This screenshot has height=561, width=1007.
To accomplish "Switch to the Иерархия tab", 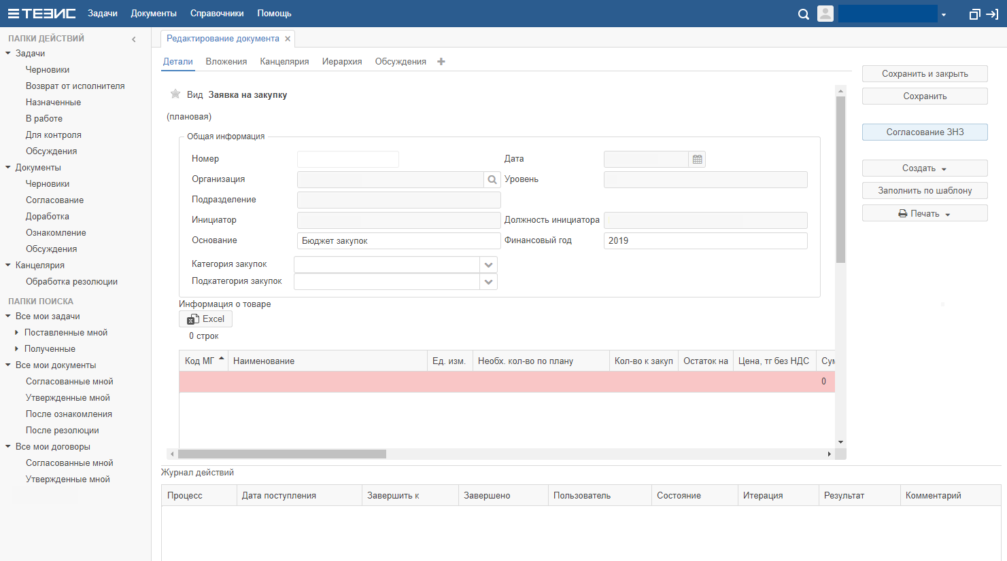I will [342, 62].
